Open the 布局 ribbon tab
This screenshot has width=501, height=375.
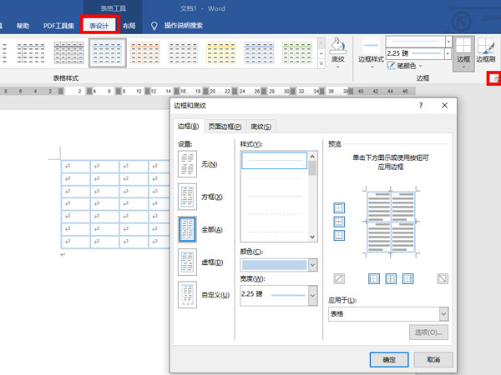(129, 26)
